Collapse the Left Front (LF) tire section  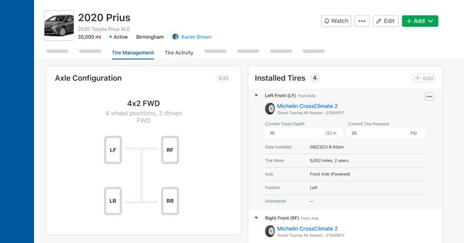click(256, 95)
